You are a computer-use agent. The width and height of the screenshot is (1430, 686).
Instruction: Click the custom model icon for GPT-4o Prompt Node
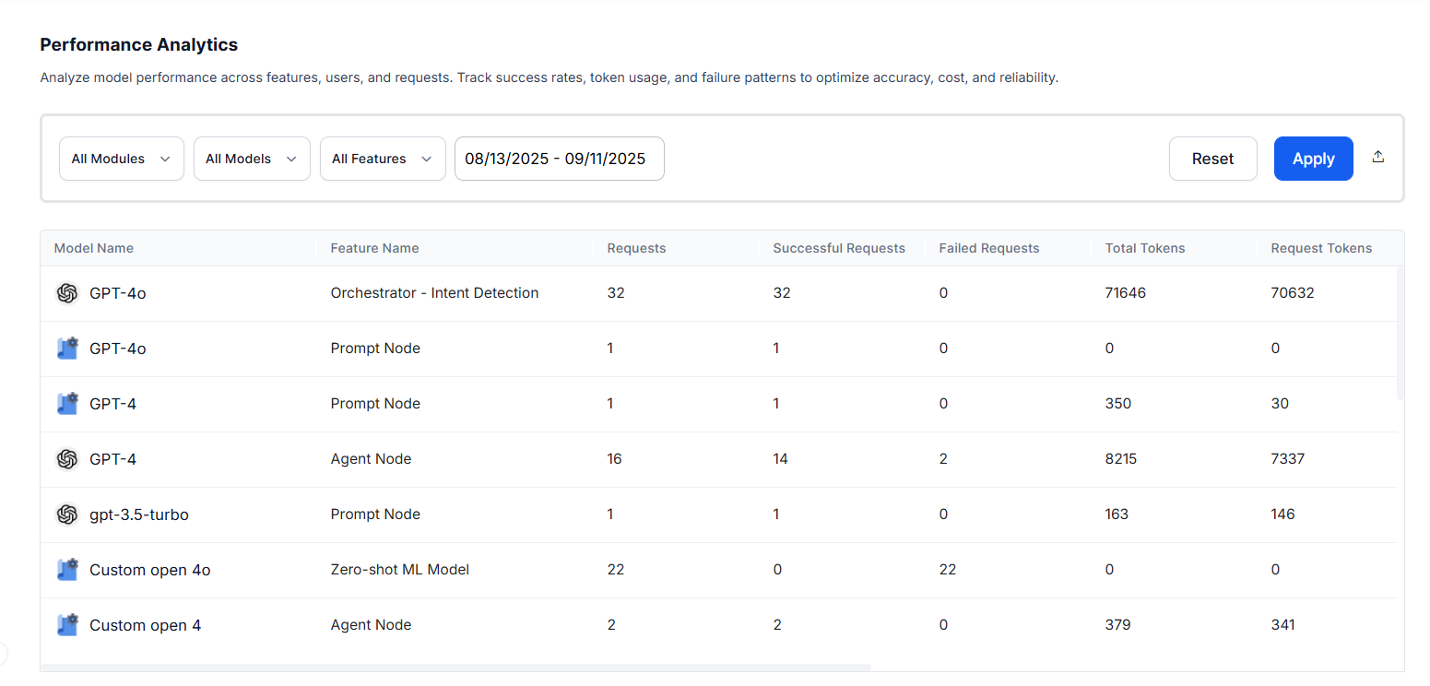point(67,348)
